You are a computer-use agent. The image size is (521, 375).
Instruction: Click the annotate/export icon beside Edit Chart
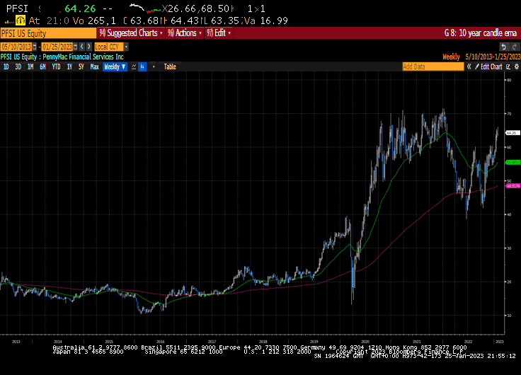tap(508, 67)
